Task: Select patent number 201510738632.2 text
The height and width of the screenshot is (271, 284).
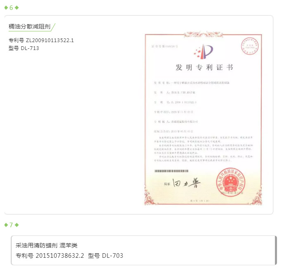Action: [x=60, y=256]
